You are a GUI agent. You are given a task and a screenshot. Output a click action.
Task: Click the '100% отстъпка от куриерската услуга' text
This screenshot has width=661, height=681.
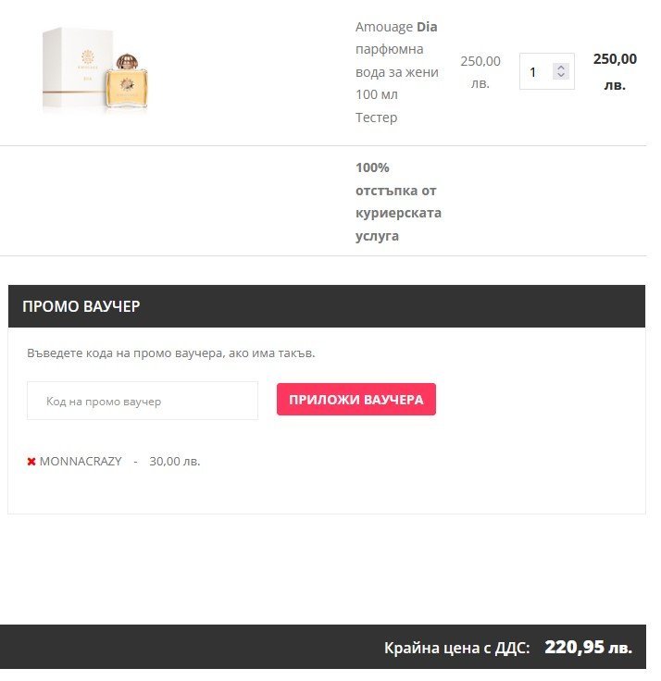pyautogui.click(x=398, y=202)
